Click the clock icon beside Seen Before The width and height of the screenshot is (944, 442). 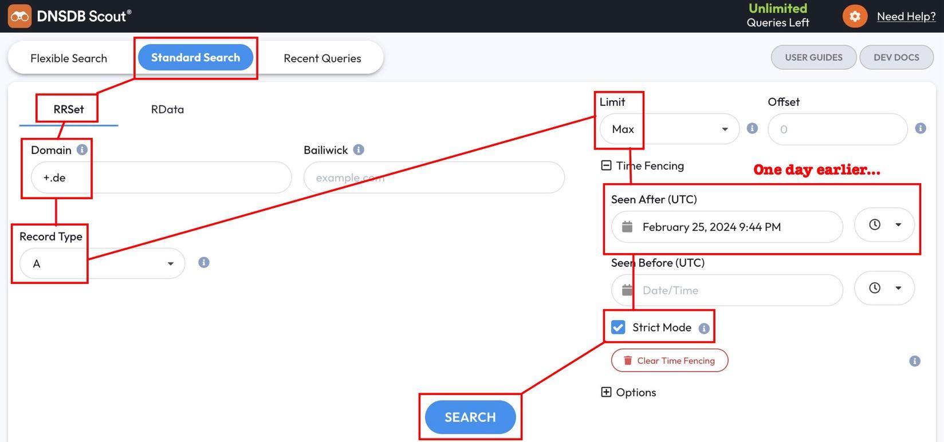pyautogui.click(x=875, y=288)
